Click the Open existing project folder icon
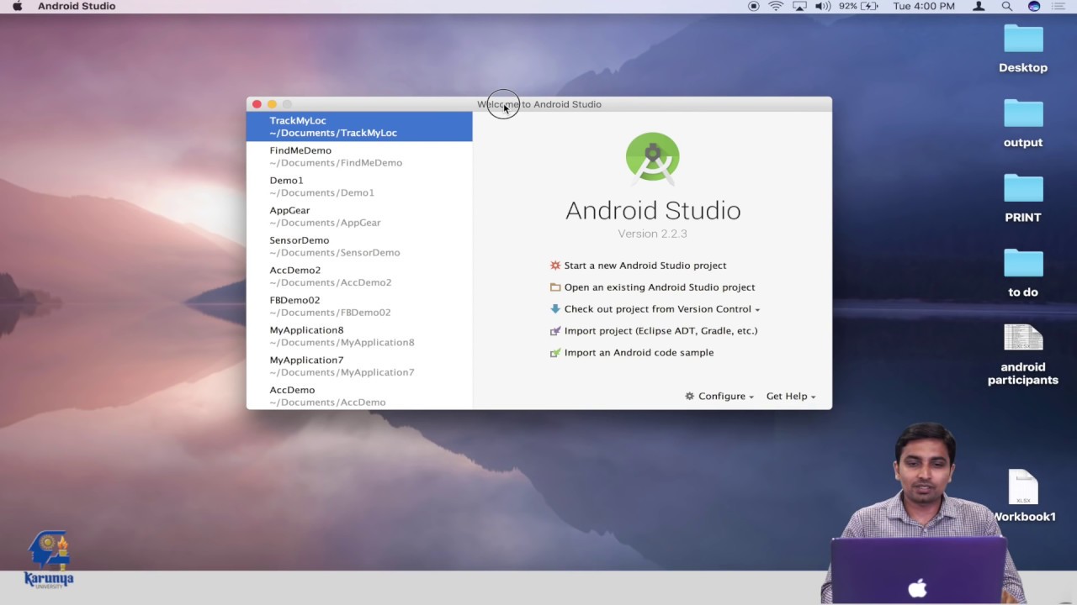1077x605 pixels. [x=554, y=287]
